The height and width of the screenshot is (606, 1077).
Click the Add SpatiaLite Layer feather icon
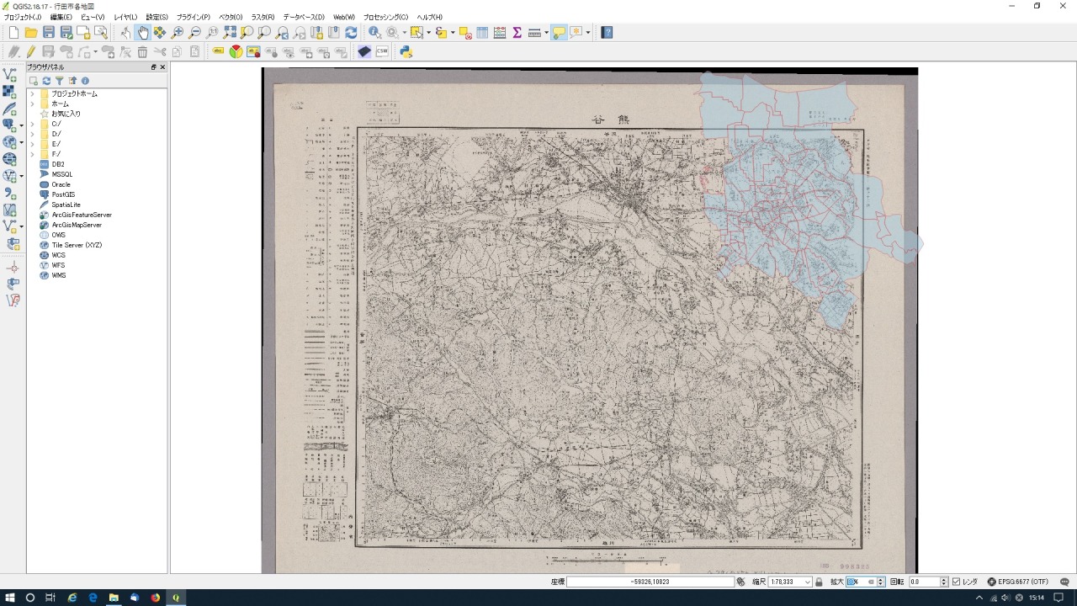click(10, 109)
